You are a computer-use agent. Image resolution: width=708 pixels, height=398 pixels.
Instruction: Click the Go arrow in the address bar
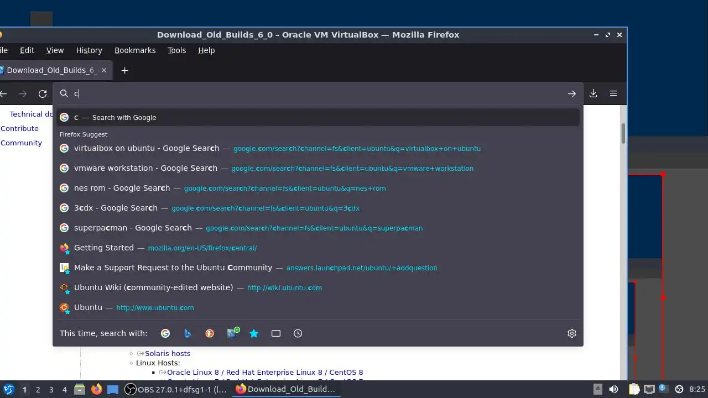[572, 94]
